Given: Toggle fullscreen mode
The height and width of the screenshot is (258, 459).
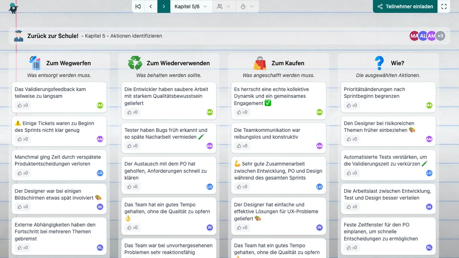Looking at the screenshot, I should tap(444, 6).
